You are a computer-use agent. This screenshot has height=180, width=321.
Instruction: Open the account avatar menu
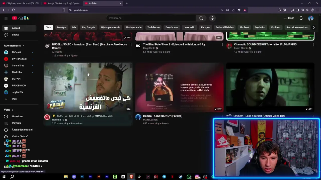coord(311,18)
